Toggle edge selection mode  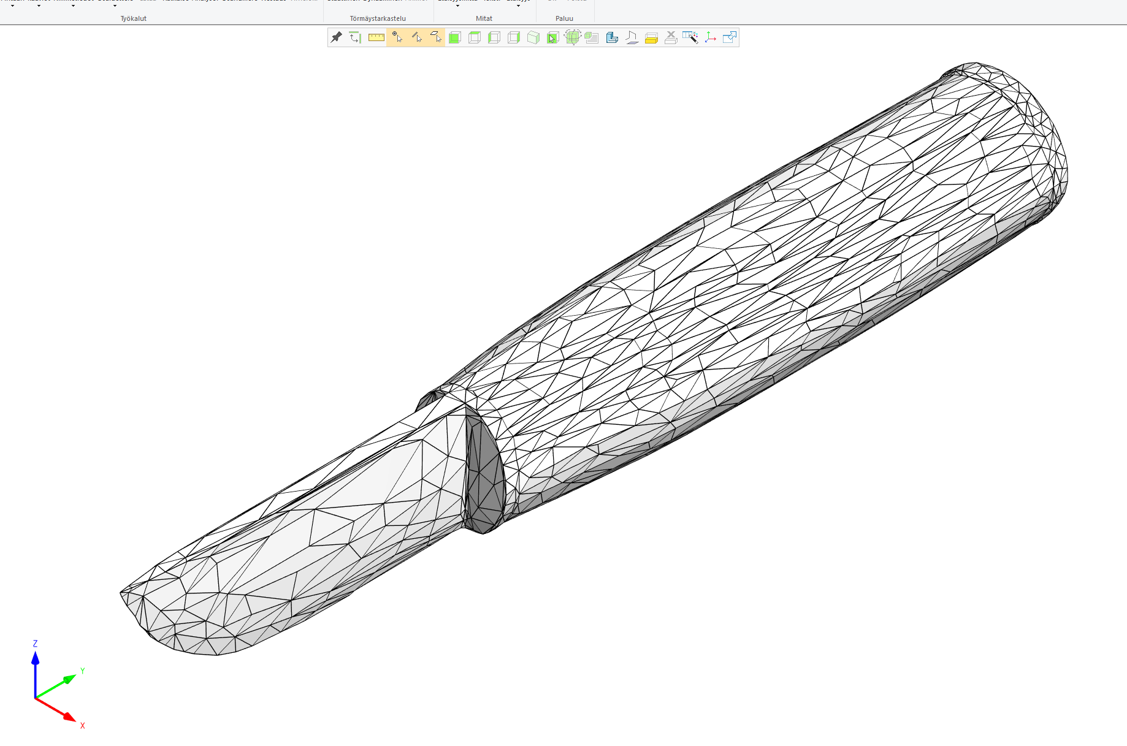[418, 37]
